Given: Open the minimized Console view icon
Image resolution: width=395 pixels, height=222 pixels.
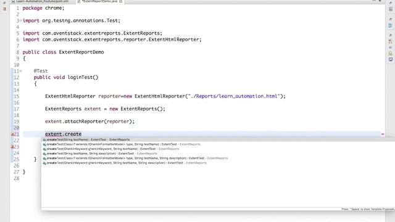Looking at the screenshot, I should click(391, 59).
